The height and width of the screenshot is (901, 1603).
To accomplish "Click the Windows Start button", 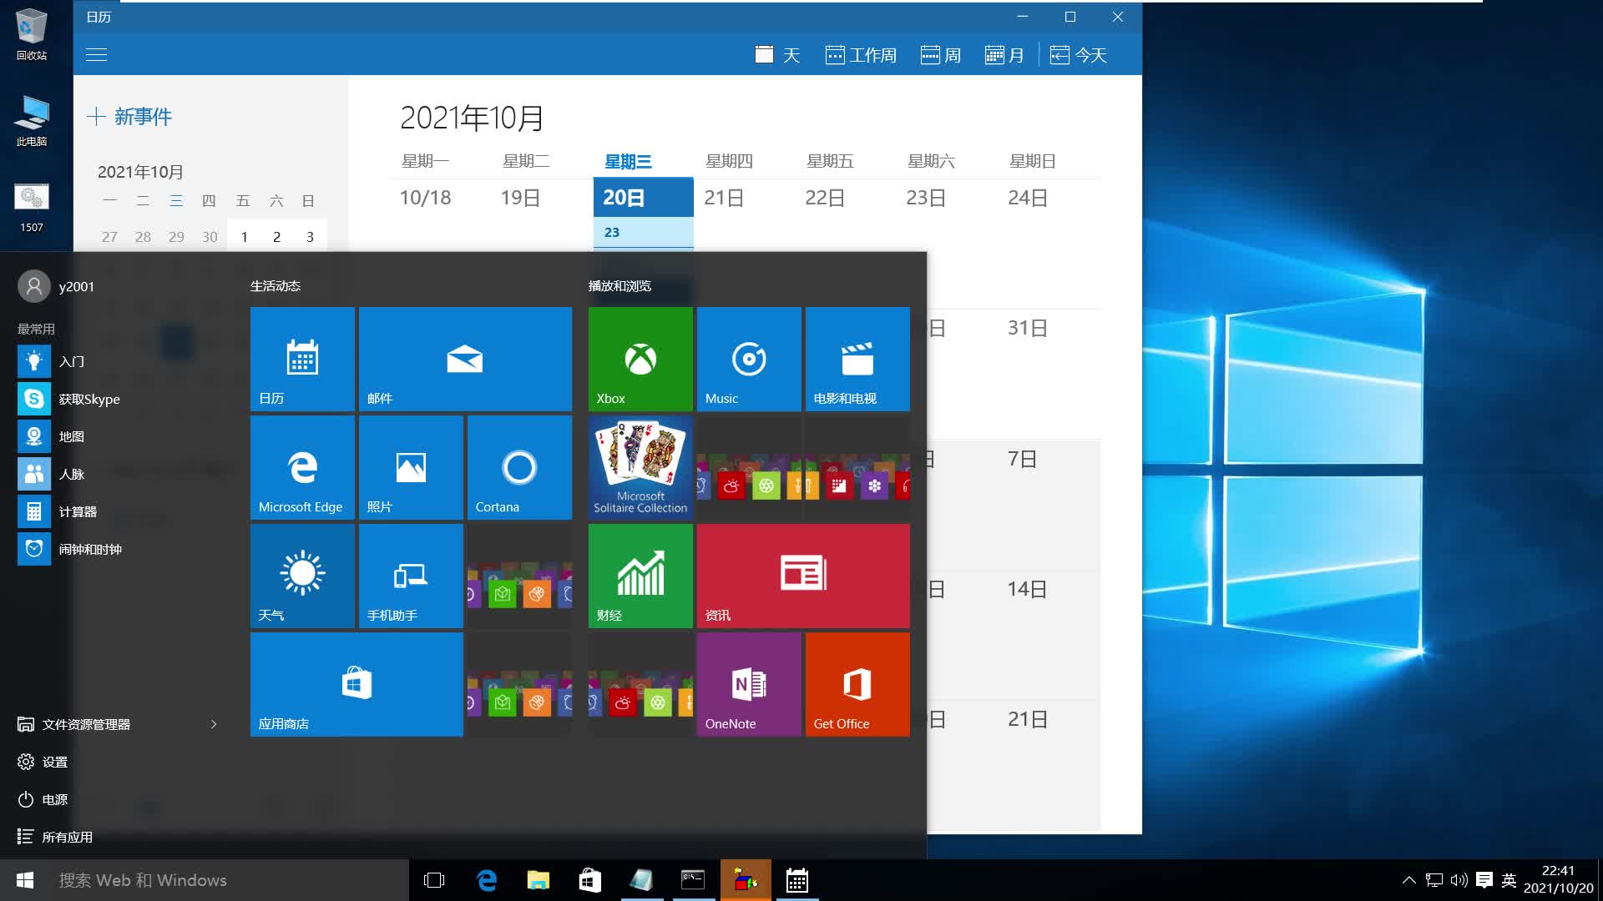I will click(x=25, y=880).
